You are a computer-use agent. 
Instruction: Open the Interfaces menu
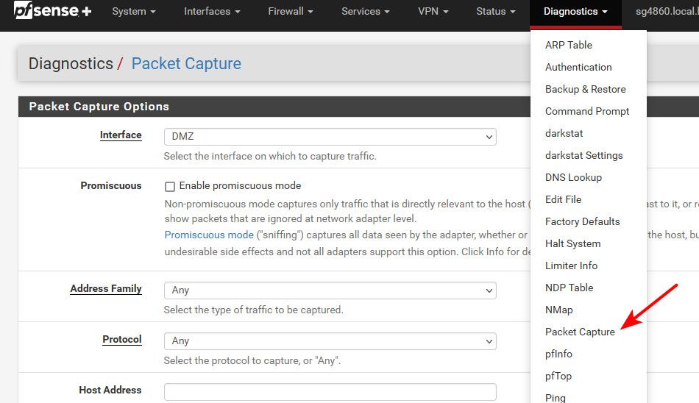212,12
